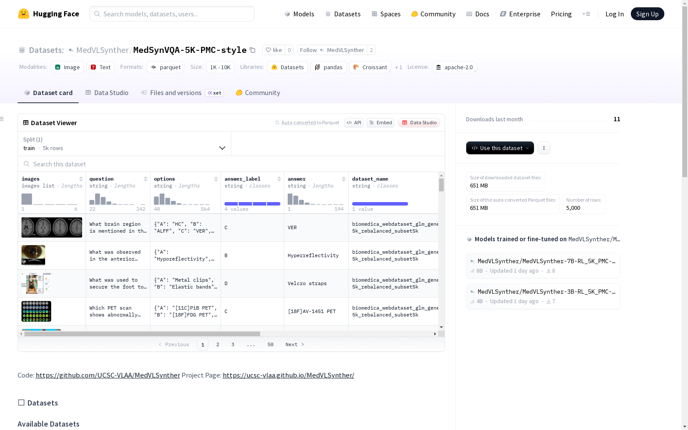Go to page 3 of the dataset

point(233,344)
